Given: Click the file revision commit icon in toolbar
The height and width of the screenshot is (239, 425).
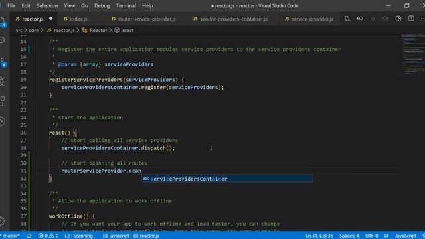Looking at the screenshot, I should tap(373, 19).
